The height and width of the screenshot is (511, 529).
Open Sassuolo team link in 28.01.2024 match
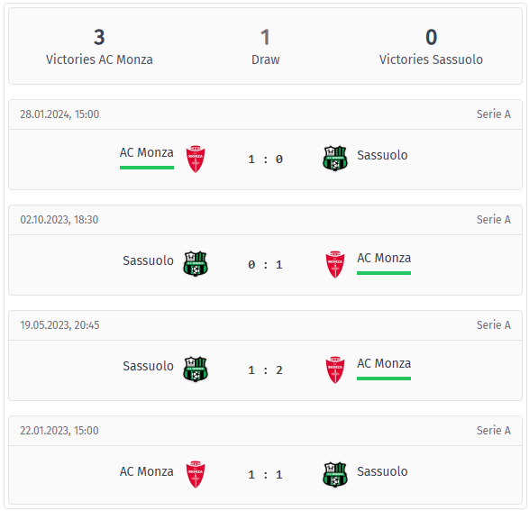coord(382,156)
